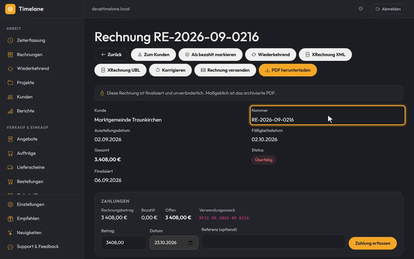Click the Angebote document icon
The width and height of the screenshot is (414, 259).
point(10,139)
